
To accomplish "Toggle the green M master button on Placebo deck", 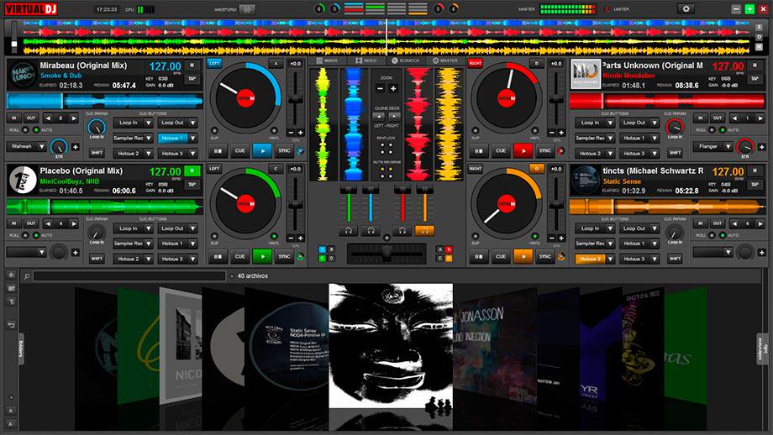I will pos(192,171).
